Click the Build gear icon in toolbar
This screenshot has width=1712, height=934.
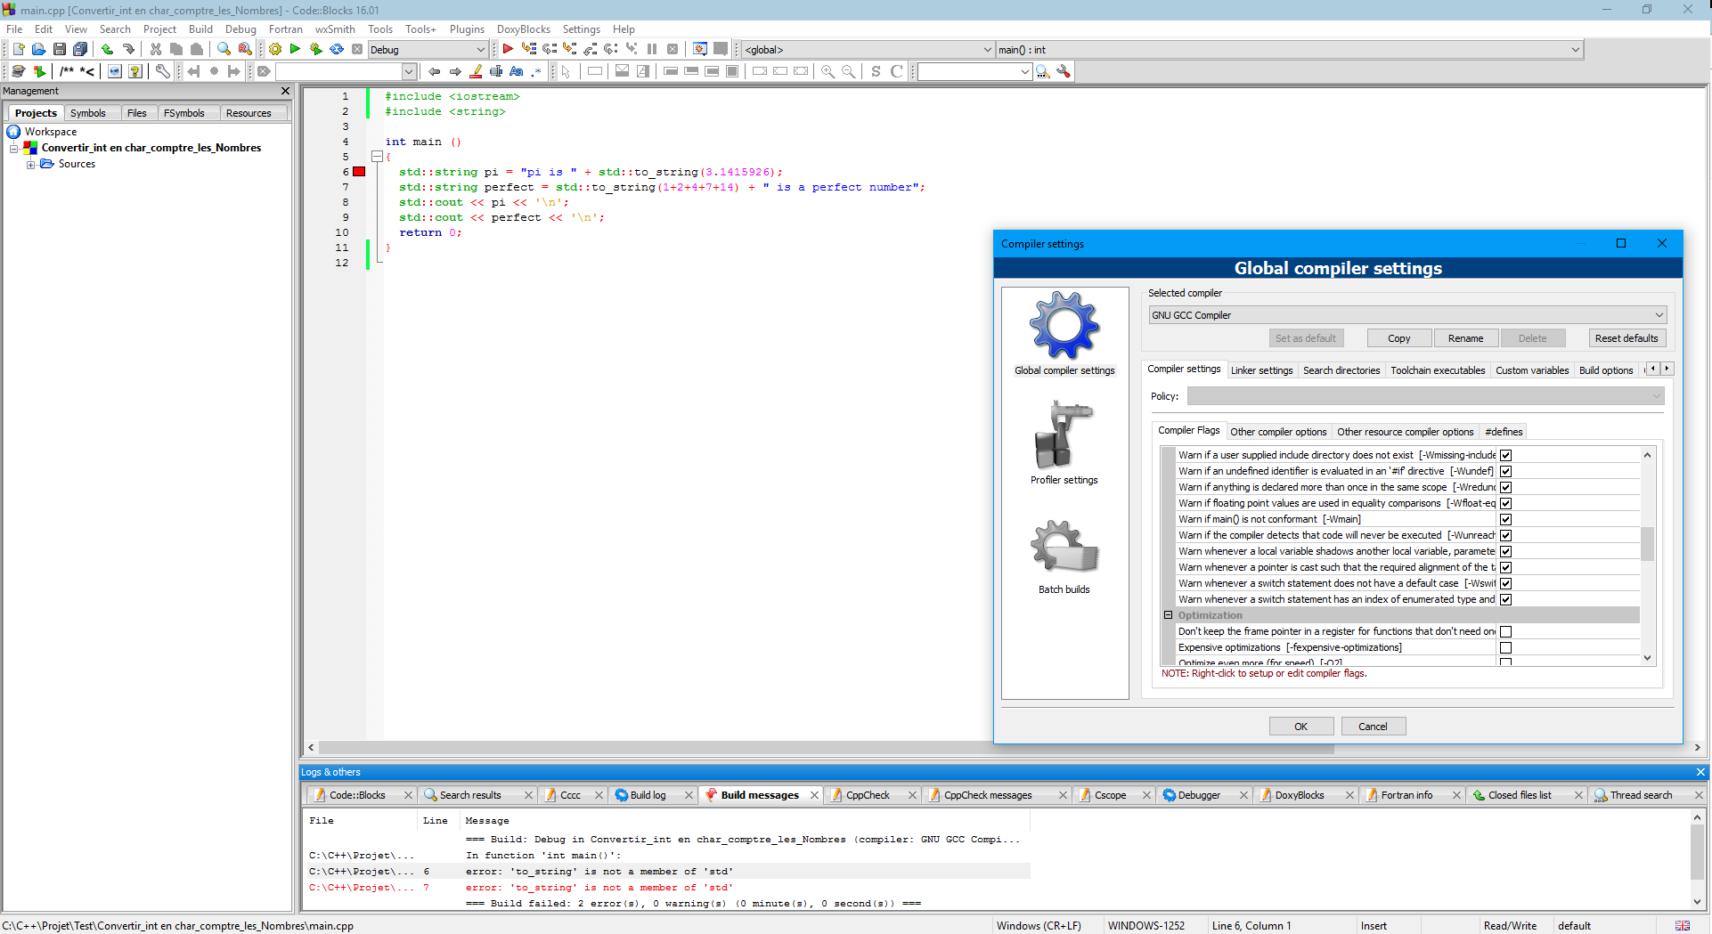coord(275,50)
